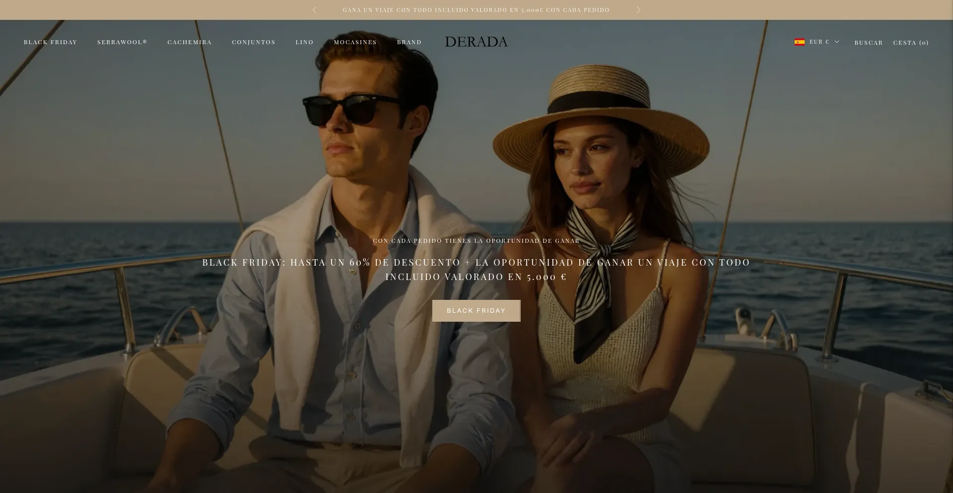Open the Serrawool® menu item
953x493 pixels.
click(x=122, y=42)
